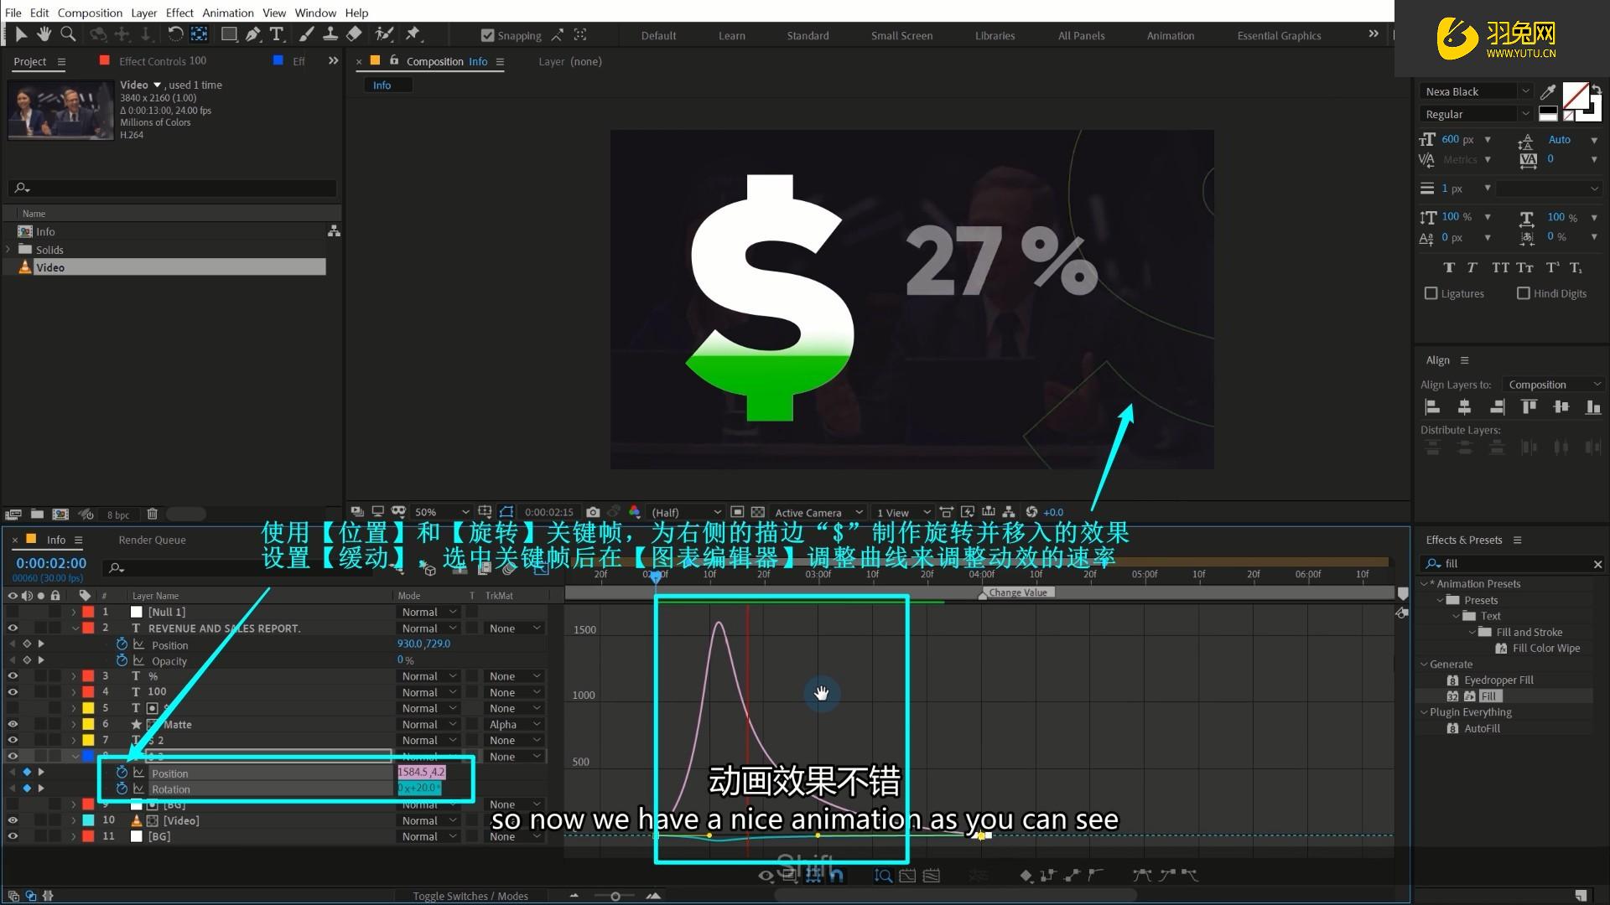Select the Rotation tool
Viewport: 1610px width, 905px height.
(x=174, y=34)
